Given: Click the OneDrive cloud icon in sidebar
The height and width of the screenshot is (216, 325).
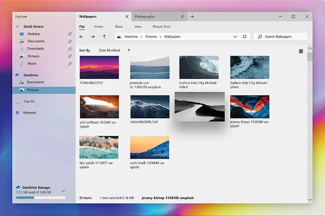Looking at the screenshot, I should (x=17, y=75).
